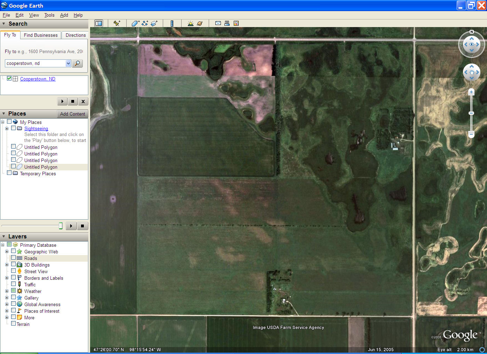Viewport: 487px width, 354px height.
Task: Click the zoom out minus button
Action: pyautogui.click(x=471, y=134)
